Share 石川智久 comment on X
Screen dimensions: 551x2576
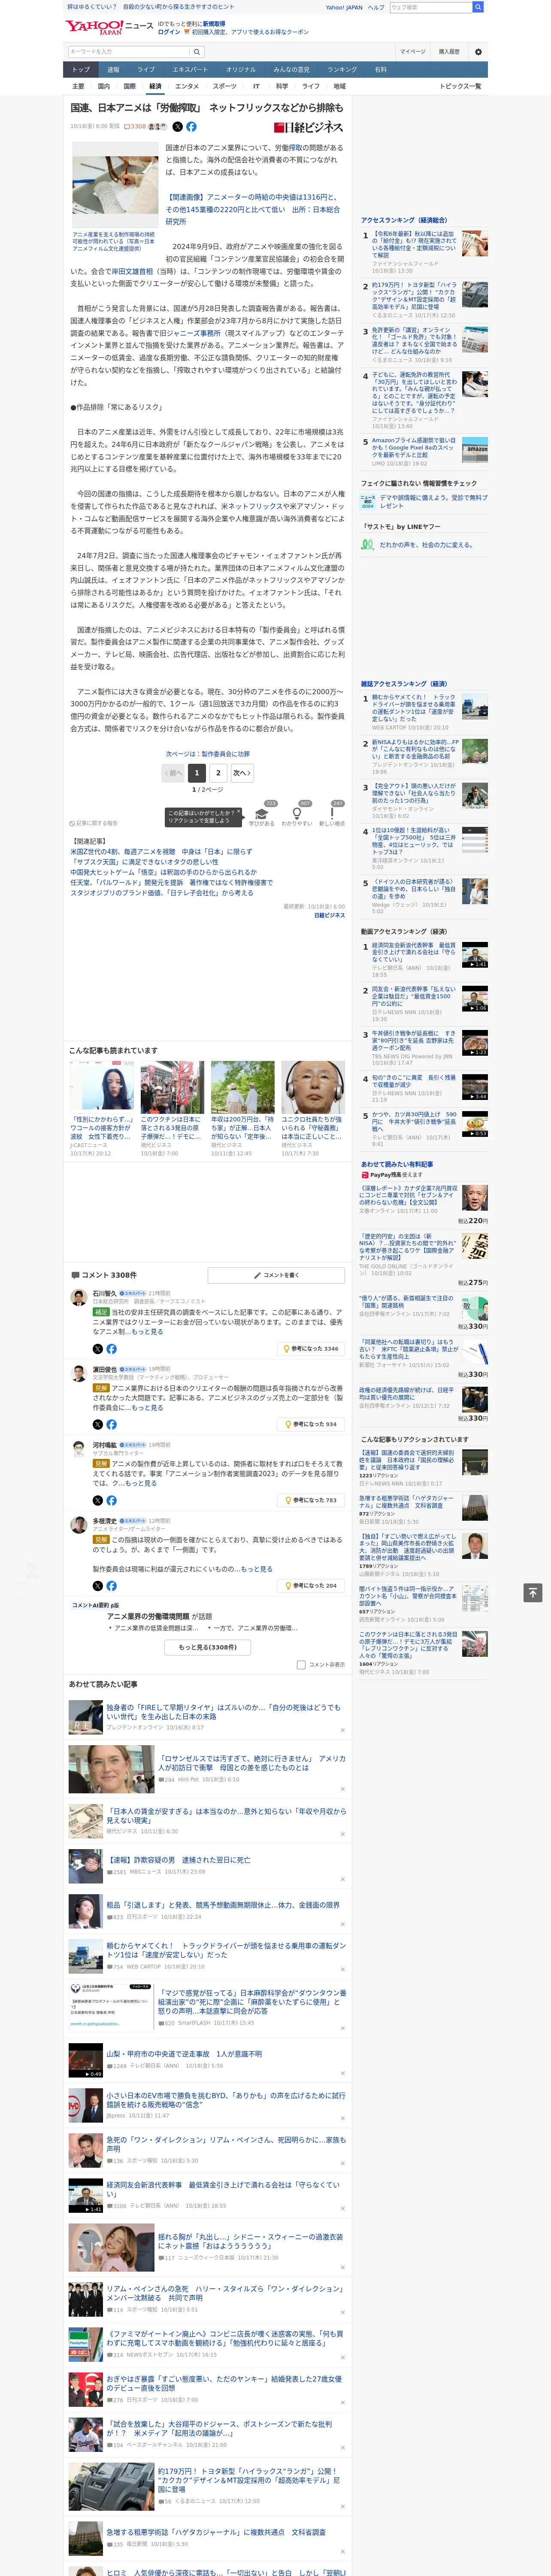[98, 1348]
